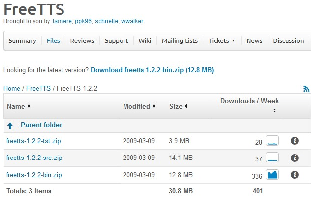This screenshot has width=311, height=198.
Task: Open info icon for freetts-1.2.2-bin.zip
Action: click(x=294, y=175)
